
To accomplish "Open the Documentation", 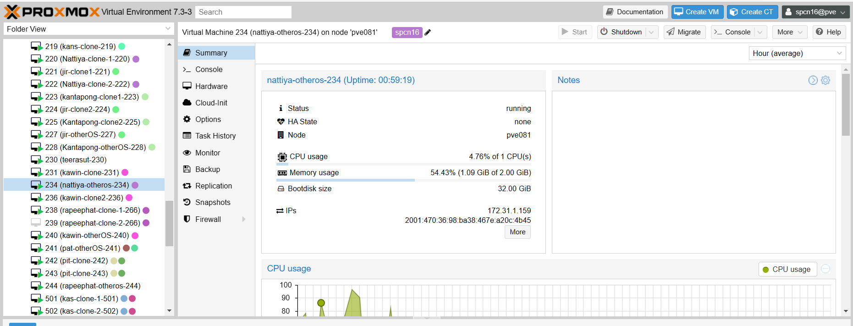I will tap(635, 12).
